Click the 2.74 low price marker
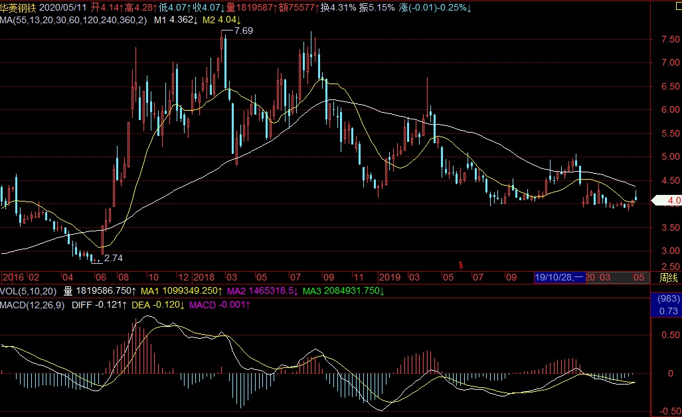The image size is (682, 417). (x=114, y=258)
